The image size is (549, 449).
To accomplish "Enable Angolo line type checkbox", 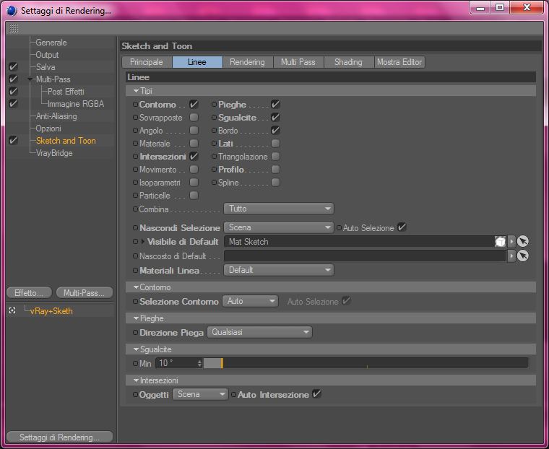I will (194, 130).
